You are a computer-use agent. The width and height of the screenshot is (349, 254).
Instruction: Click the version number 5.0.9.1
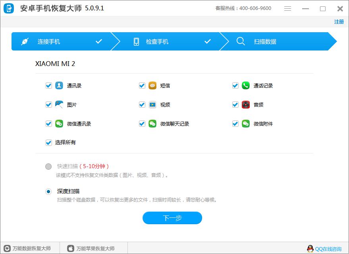click(94, 8)
